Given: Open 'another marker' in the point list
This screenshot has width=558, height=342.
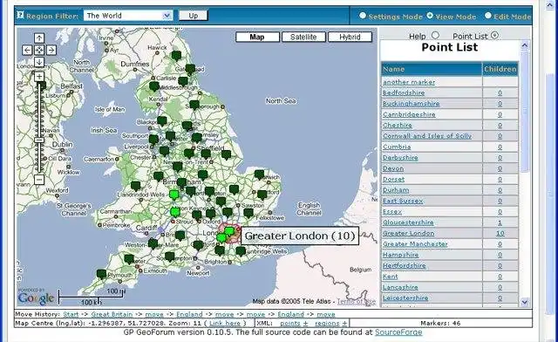Looking at the screenshot, I should [x=409, y=82].
